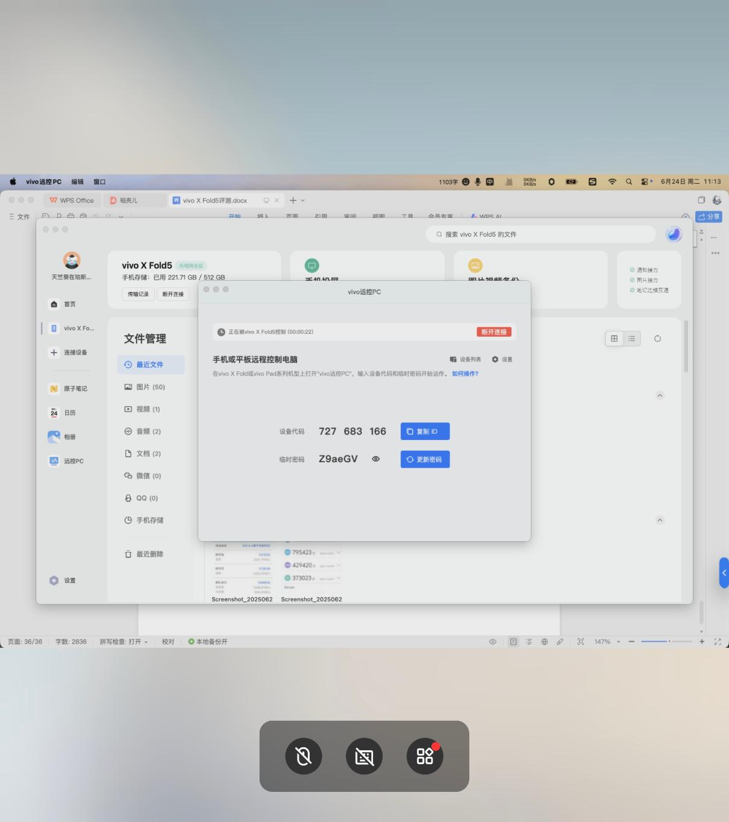
Task: Enter WPS full screen mode icon
Action: pos(718,642)
